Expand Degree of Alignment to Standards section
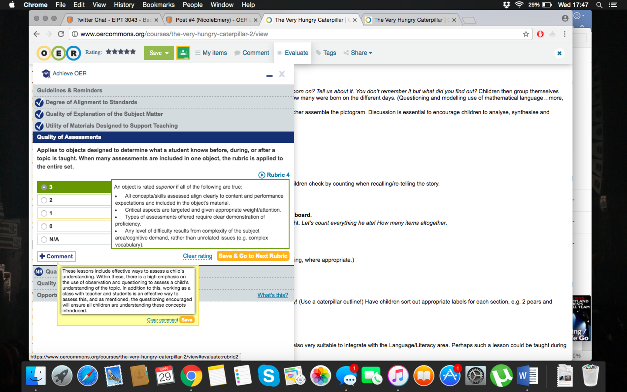627x392 pixels. point(91,102)
